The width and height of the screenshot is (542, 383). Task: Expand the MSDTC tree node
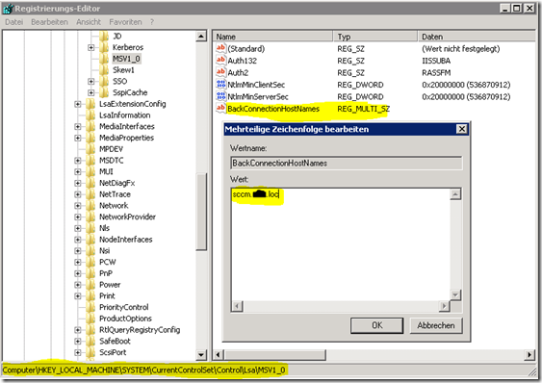coord(78,161)
